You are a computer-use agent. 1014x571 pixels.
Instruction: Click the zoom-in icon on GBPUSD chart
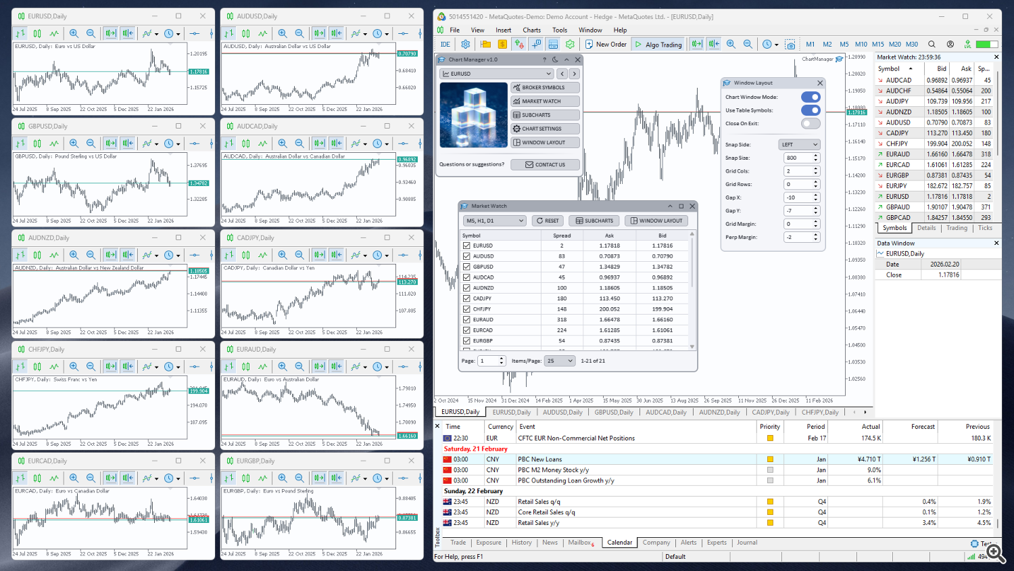(75, 143)
